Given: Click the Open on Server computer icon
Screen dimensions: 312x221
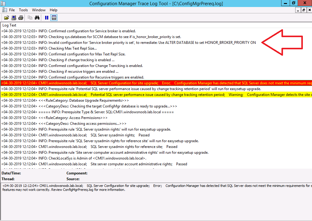Looking at the screenshot, I should coord(14,18).
